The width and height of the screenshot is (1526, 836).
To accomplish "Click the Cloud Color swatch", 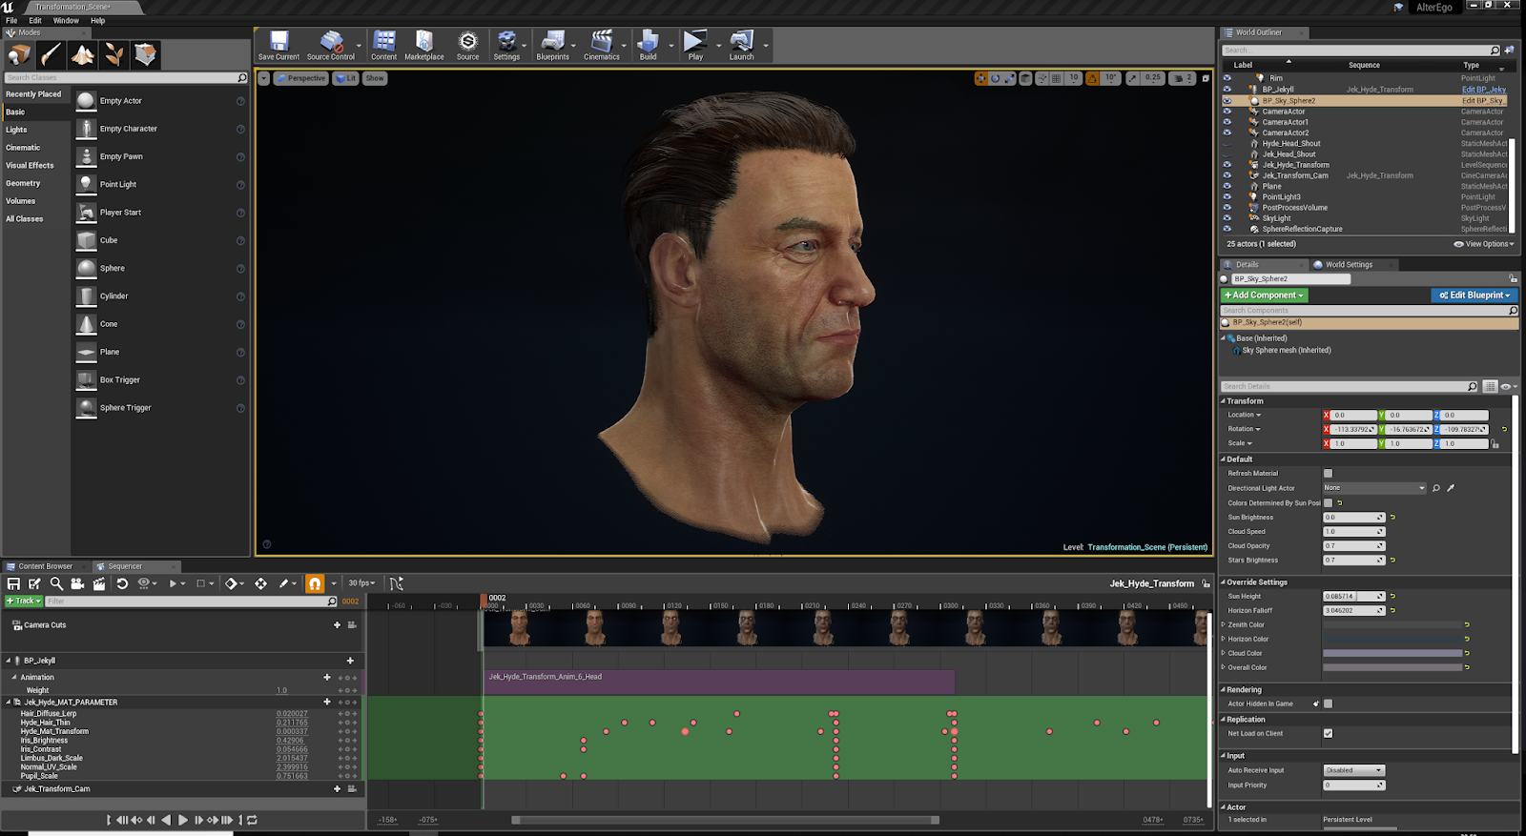I will click(x=1392, y=653).
